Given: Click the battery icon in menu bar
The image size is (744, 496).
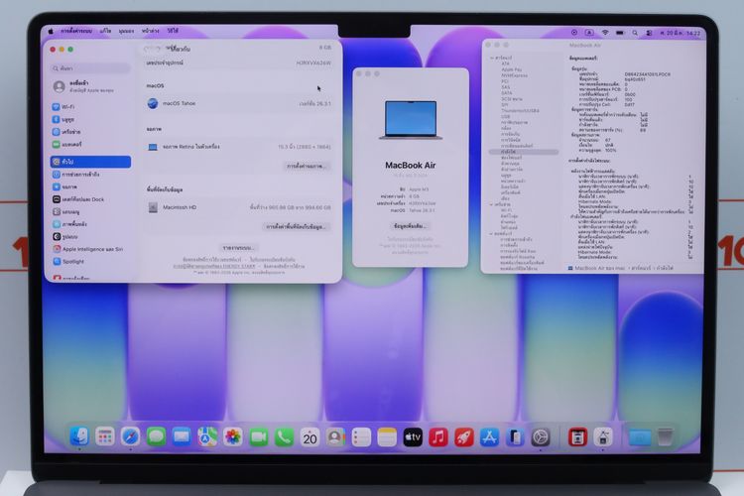Looking at the screenshot, I should coord(620,33).
